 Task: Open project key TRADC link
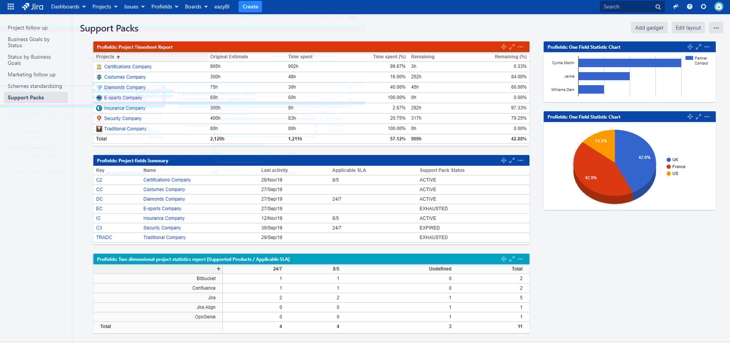[x=104, y=238]
